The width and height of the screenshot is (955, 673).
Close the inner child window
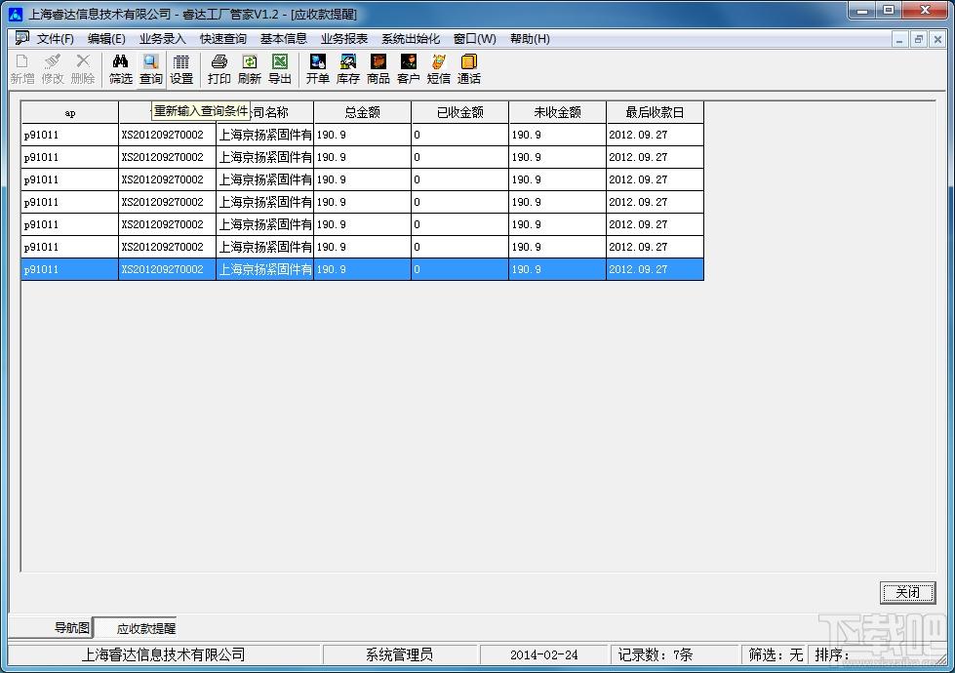937,40
